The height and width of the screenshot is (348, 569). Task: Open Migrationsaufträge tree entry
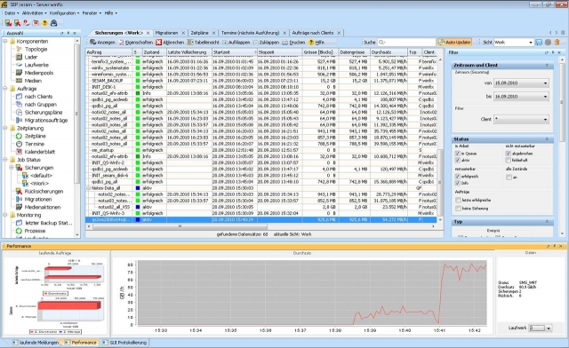(45, 121)
